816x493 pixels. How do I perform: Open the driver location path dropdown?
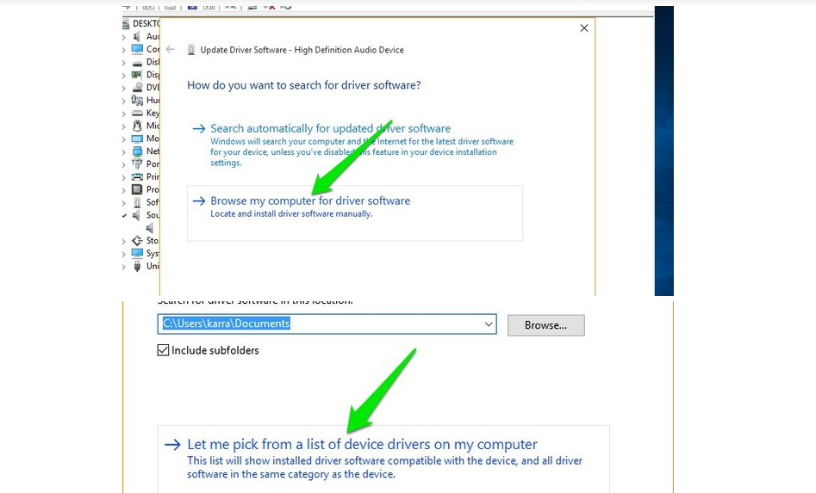tap(489, 324)
